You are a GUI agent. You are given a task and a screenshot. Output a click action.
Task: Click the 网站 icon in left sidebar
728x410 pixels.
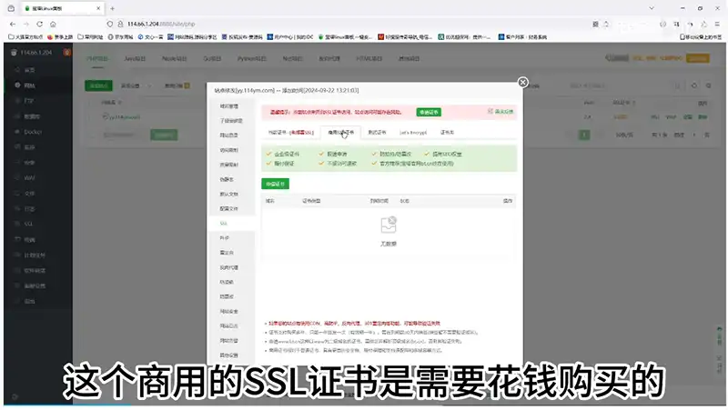click(x=27, y=85)
